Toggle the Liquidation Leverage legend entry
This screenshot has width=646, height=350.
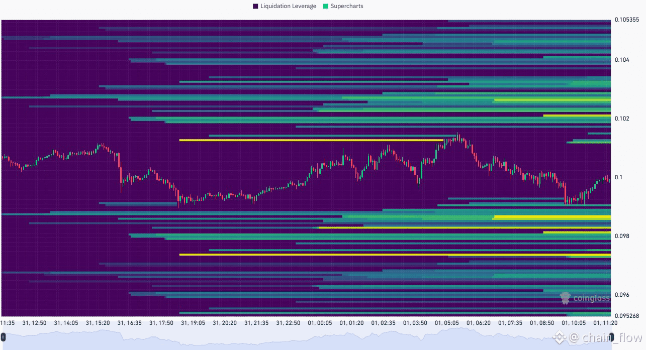point(285,6)
